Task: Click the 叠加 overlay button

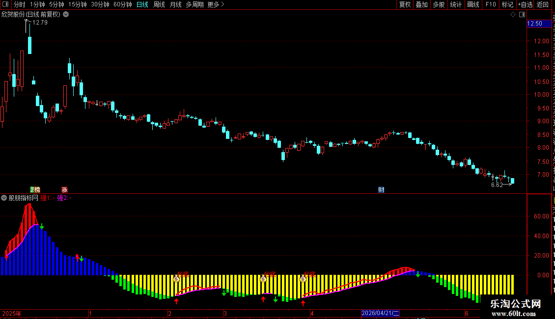Action: coord(421,4)
